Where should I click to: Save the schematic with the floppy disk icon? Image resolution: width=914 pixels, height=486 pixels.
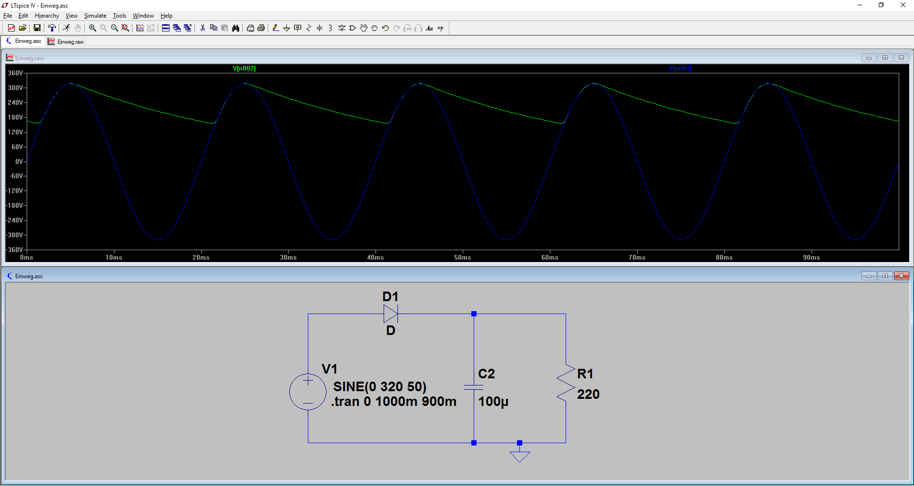[x=37, y=28]
